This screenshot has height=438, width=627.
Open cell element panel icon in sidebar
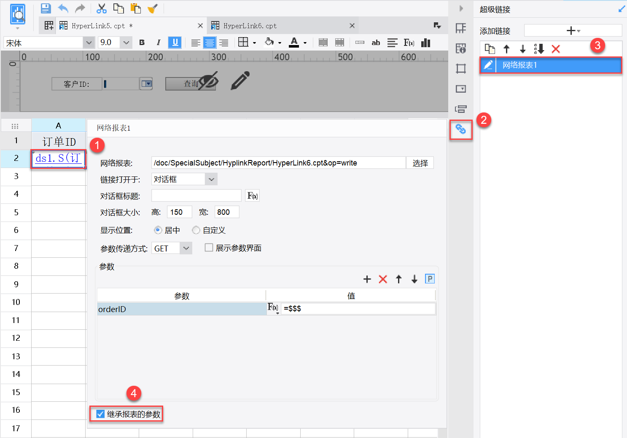point(461,28)
